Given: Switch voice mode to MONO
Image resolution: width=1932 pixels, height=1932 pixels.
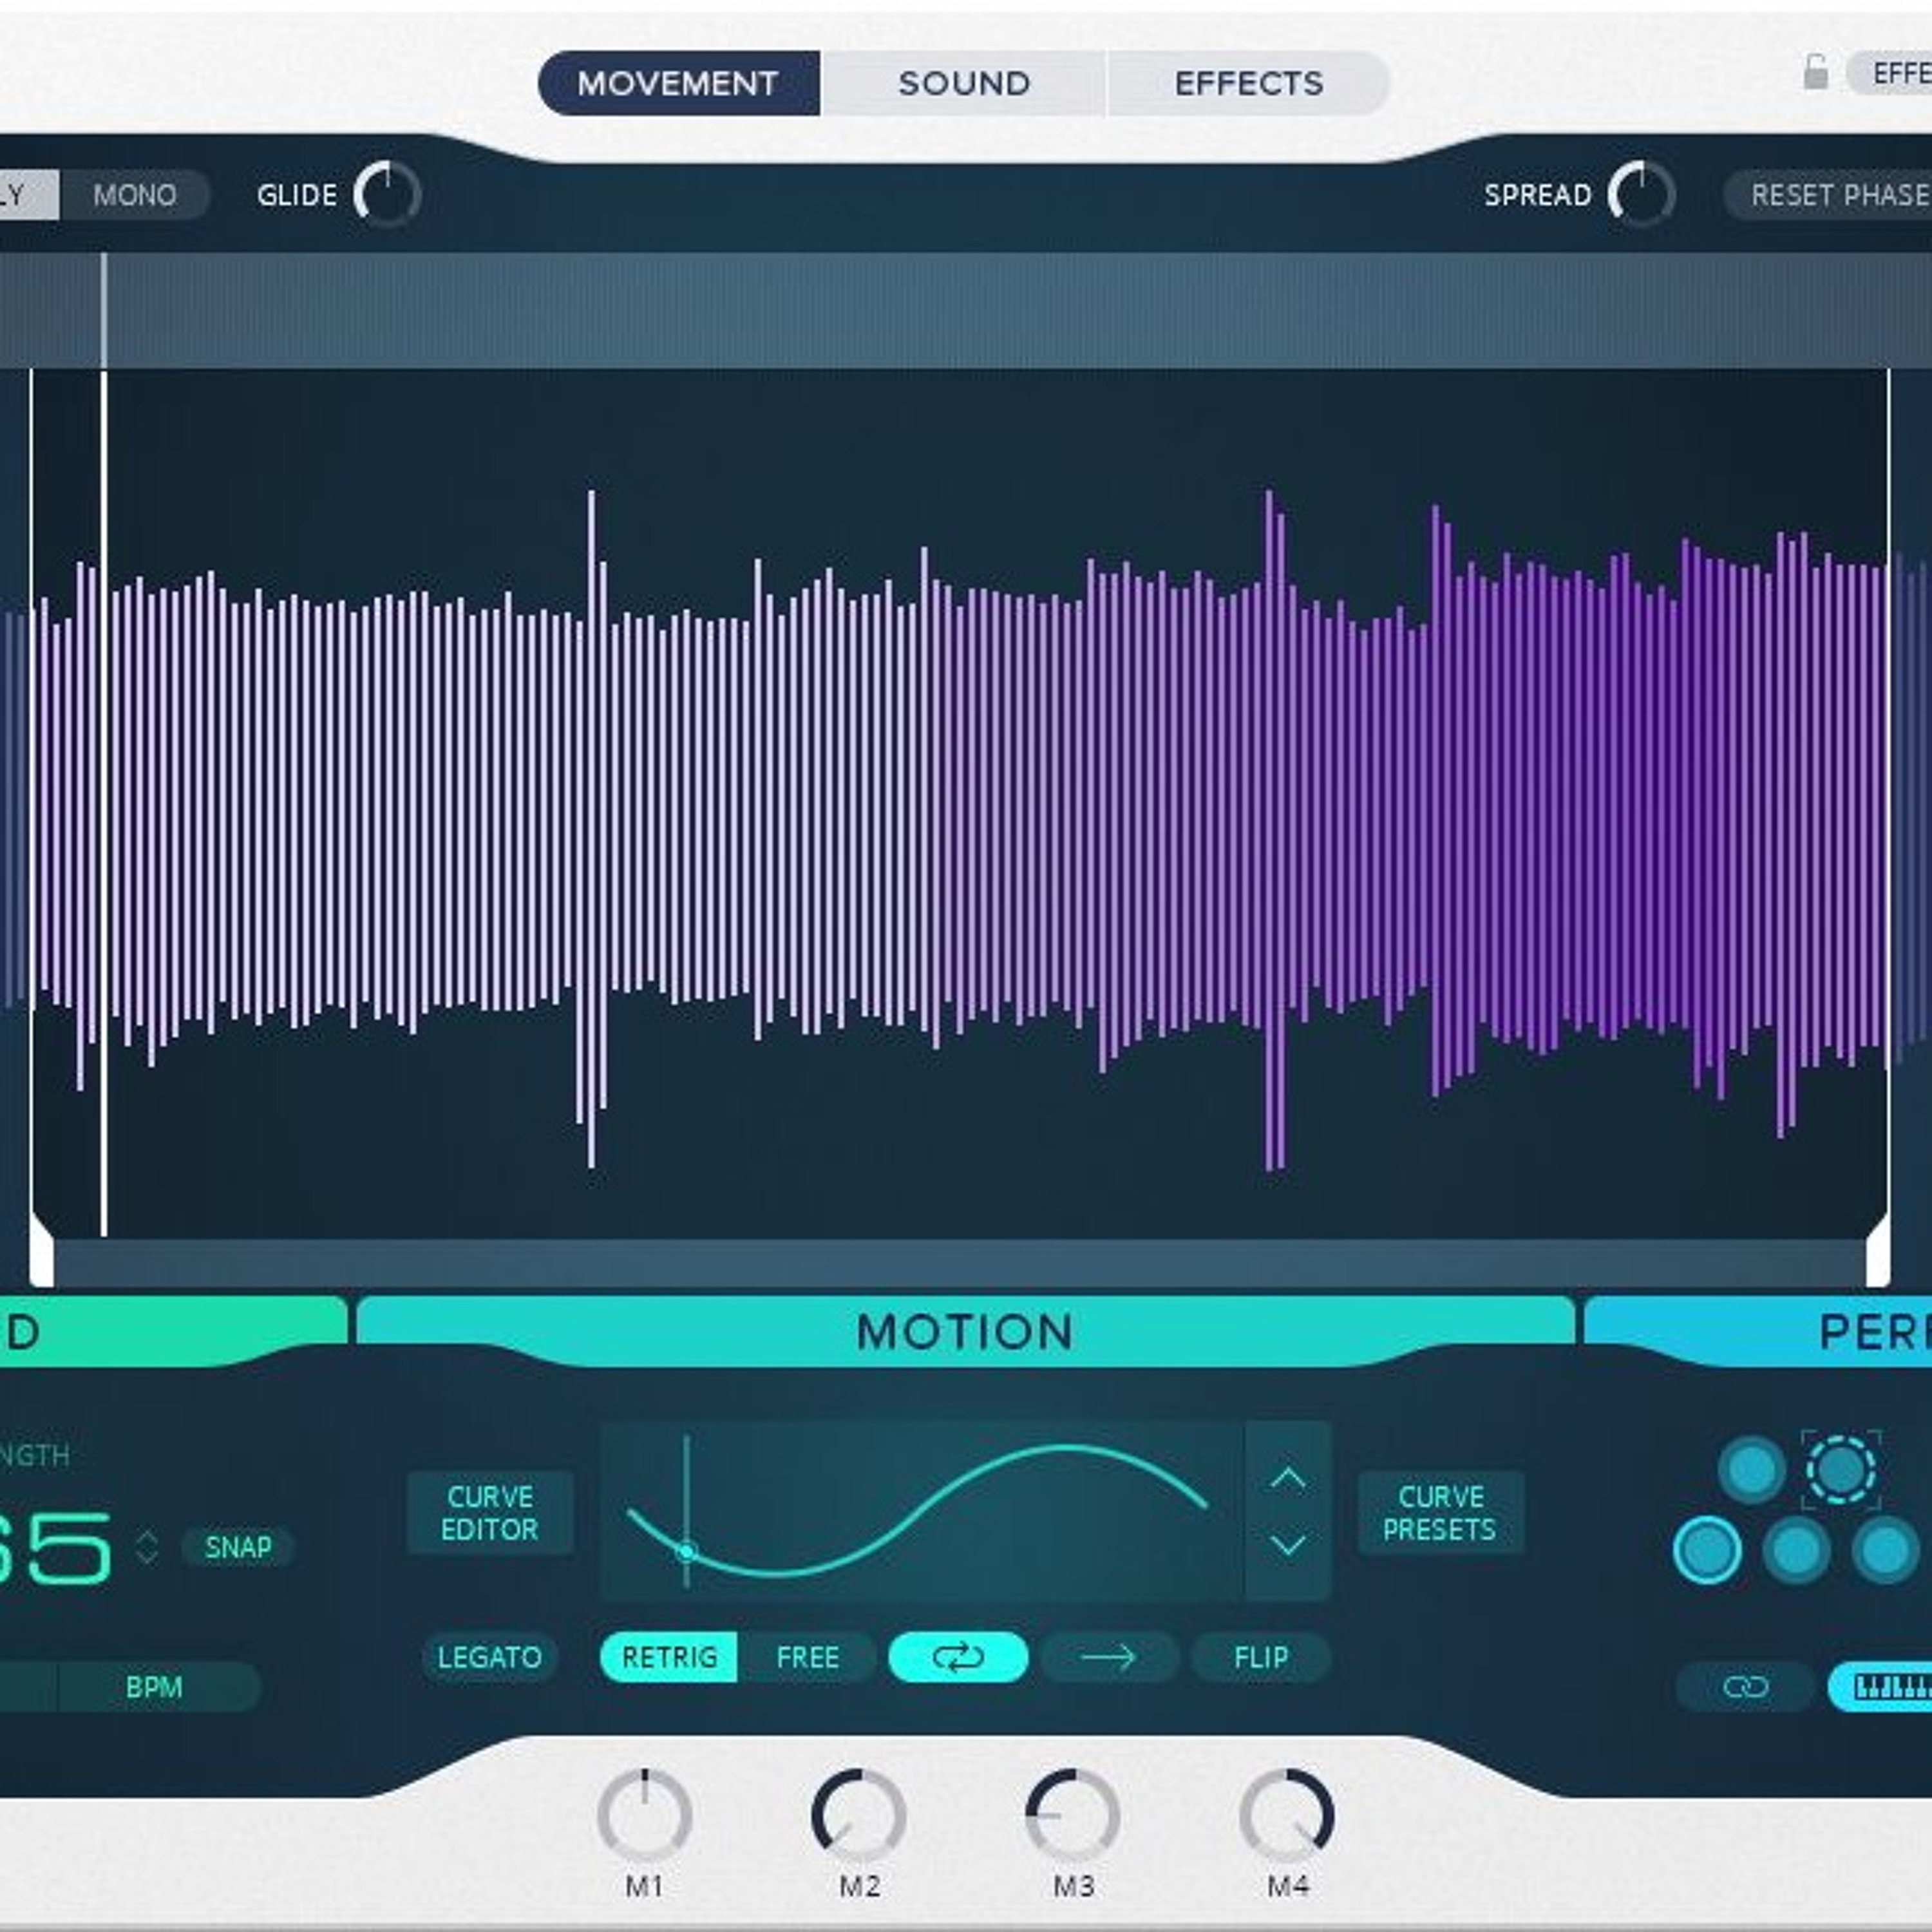Looking at the screenshot, I should click(134, 194).
